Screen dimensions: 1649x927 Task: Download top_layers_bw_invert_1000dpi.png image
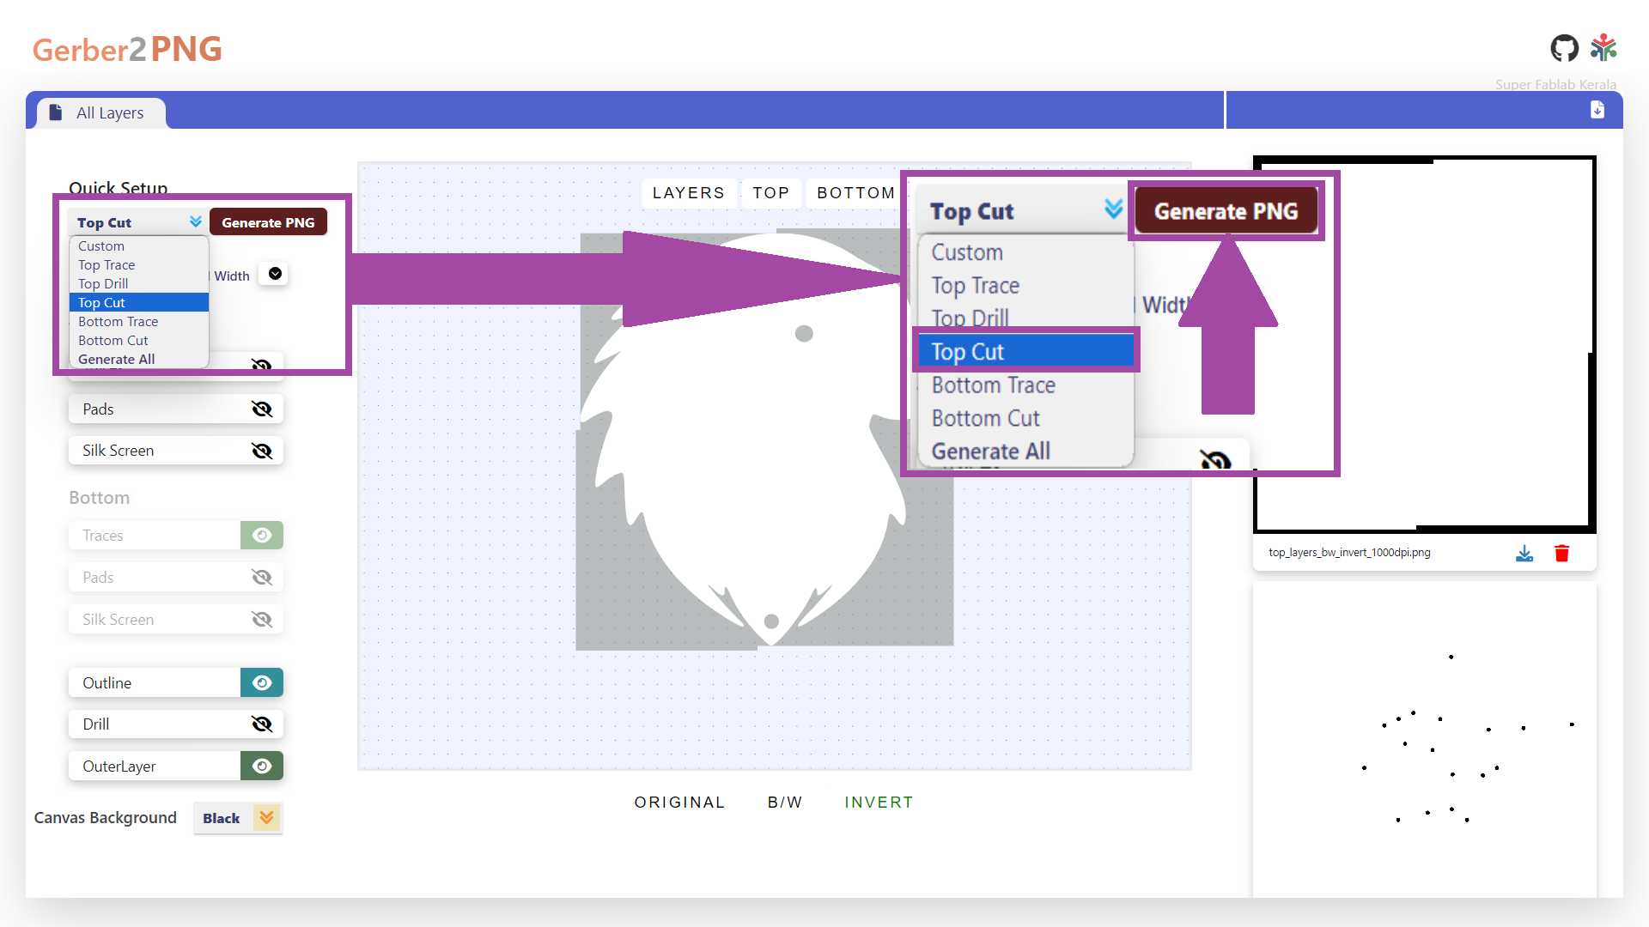point(1524,554)
